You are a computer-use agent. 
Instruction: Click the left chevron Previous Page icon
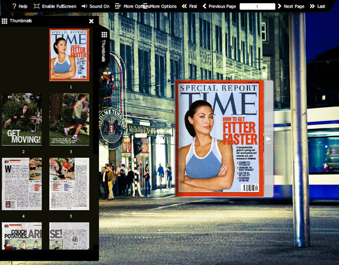(204, 6)
